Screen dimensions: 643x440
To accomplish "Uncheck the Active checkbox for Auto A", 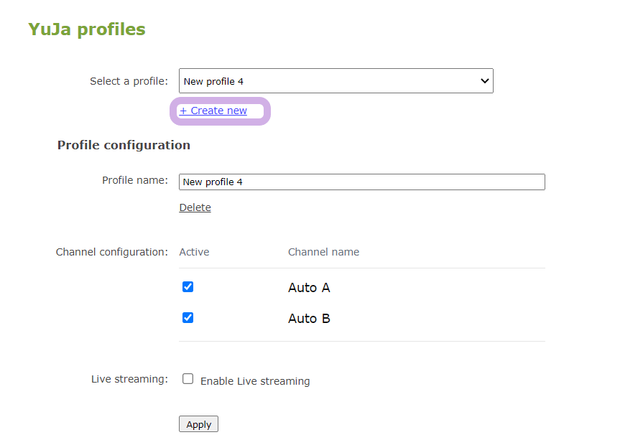I will [x=188, y=287].
